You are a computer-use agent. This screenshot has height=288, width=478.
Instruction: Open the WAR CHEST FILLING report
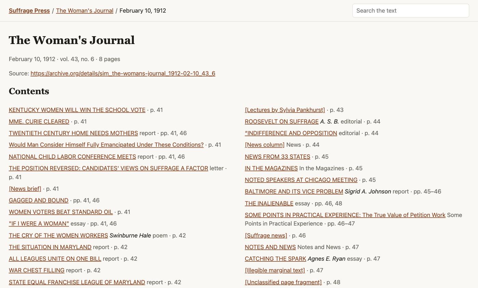tap(37, 270)
